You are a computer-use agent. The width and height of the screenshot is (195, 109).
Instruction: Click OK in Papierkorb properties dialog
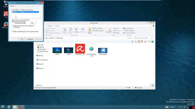[22, 39]
